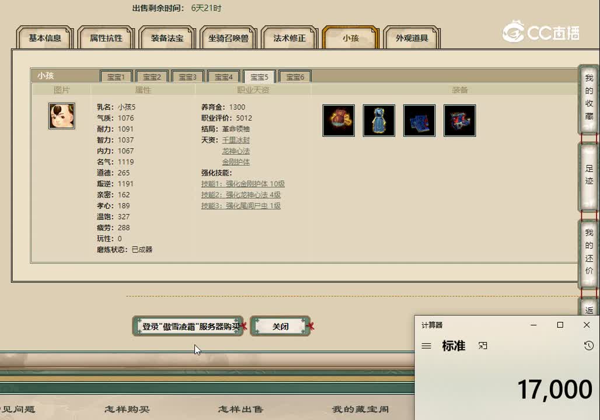
Task: Click the Calculator display value 17,000
Action: click(555, 390)
